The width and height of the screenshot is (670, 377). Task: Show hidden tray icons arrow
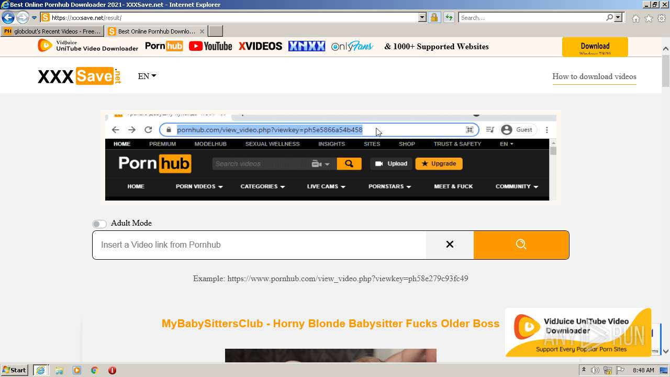click(x=584, y=370)
